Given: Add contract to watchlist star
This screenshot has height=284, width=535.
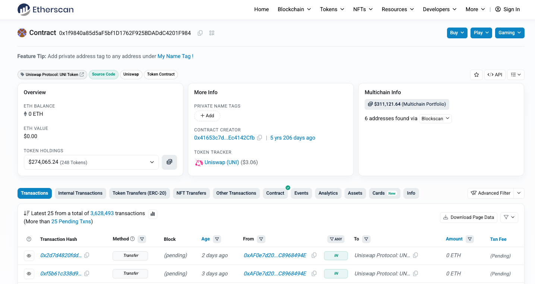Looking at the screenshot, I should click(476, 75).
